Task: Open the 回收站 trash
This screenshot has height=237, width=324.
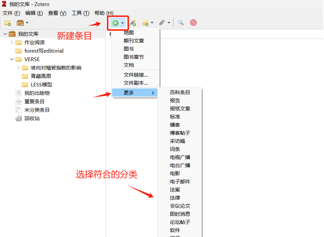Action: (x=32, y=118)
